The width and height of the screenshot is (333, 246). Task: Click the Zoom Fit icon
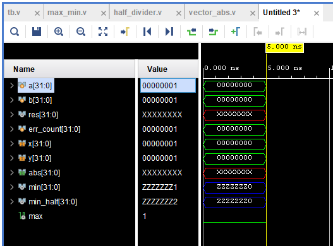click(103, 32)
